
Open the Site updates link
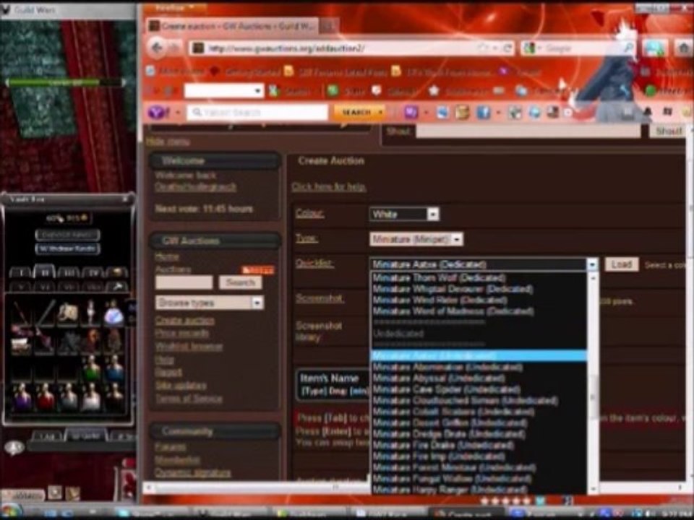181,386
